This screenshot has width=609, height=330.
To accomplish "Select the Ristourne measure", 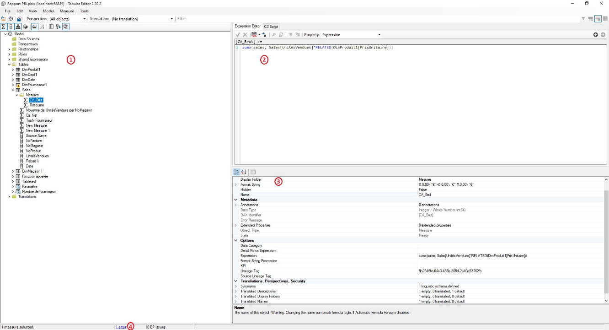I will [37, 105].
